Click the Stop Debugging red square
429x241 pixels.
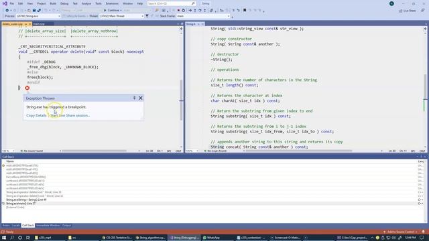tap(178, 11)
